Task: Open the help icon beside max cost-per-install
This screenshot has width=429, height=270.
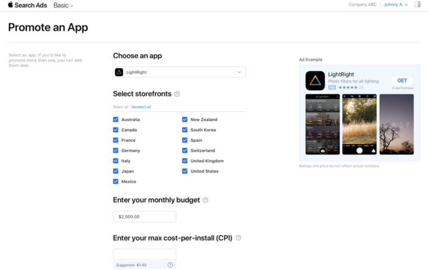Action: 238,238
